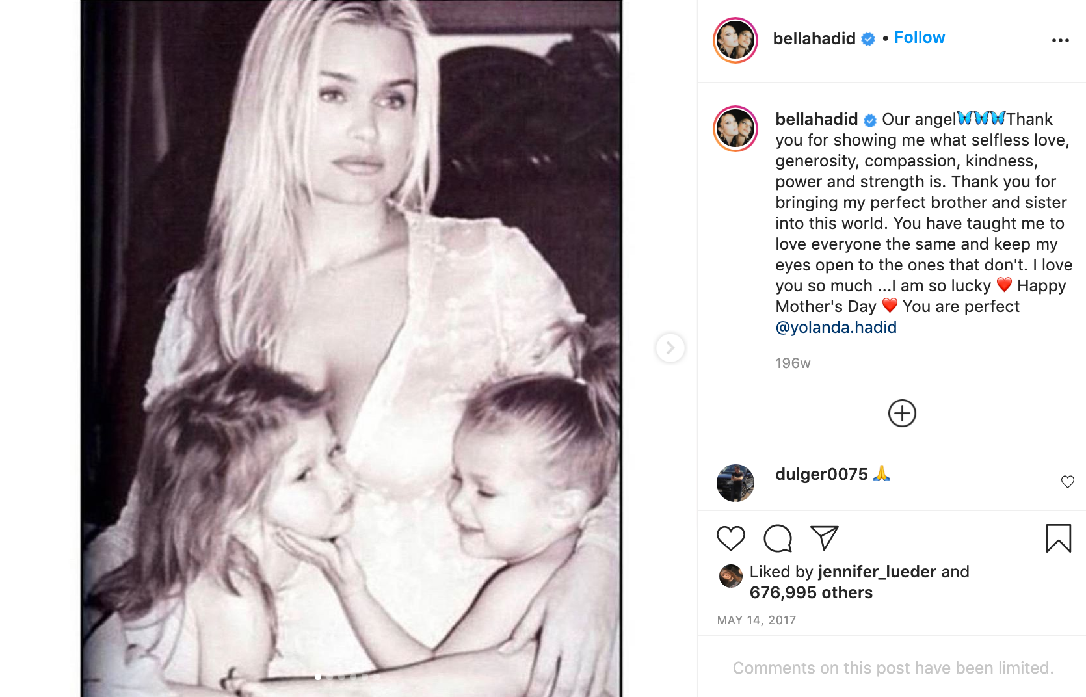
Task: Open dulger0075 username link
Action: 821,474
